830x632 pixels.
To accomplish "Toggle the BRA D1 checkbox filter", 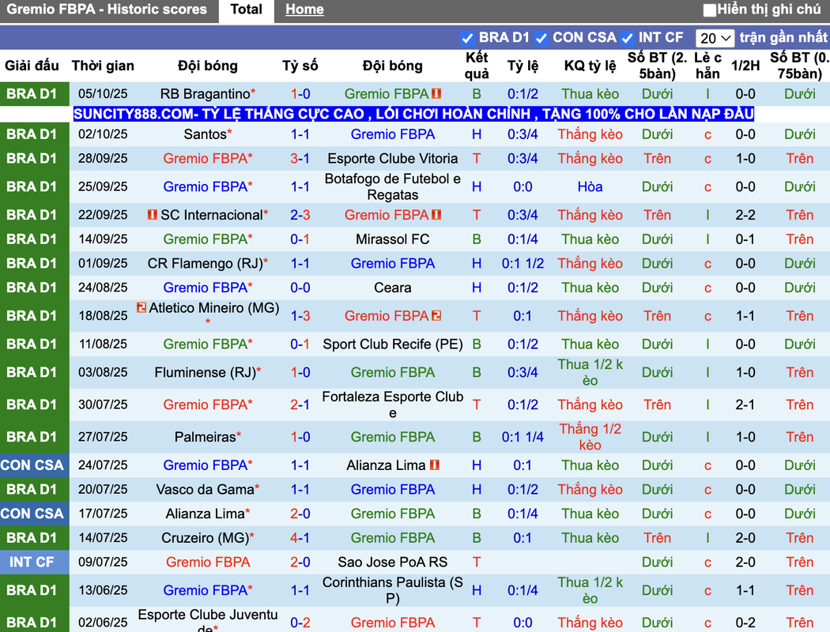I will (x=467, y=38).
